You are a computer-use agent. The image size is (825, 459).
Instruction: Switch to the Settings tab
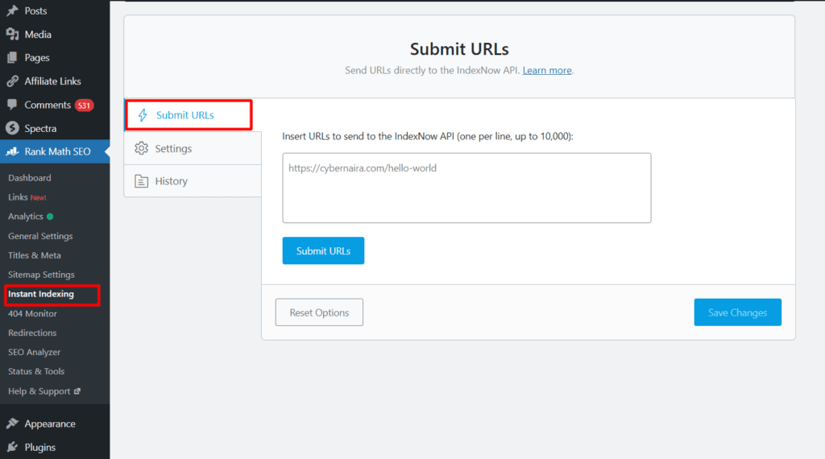193,148
